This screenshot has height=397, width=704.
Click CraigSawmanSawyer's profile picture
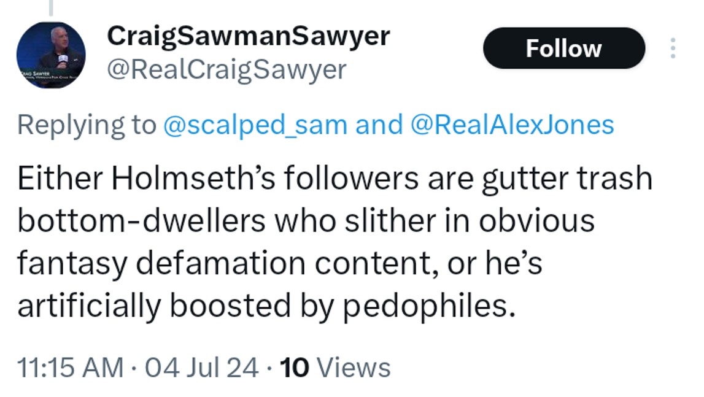(50, 55)
